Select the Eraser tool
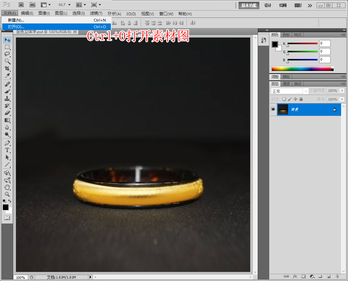 tap(7, 113)
